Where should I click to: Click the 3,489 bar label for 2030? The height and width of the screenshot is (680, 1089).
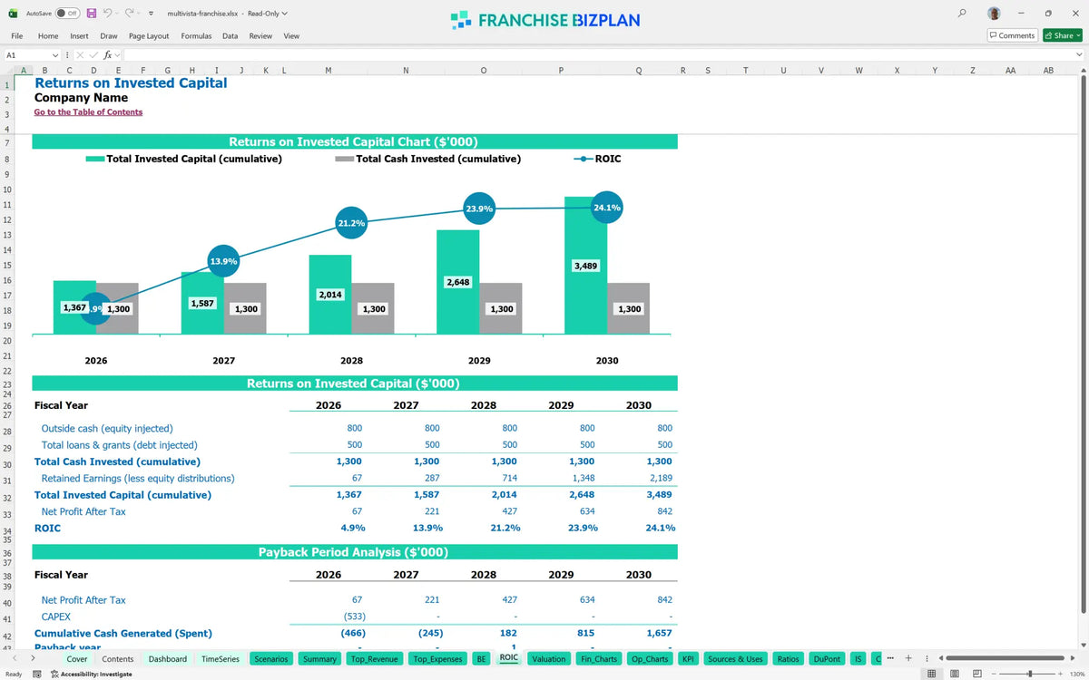(585, 266)
